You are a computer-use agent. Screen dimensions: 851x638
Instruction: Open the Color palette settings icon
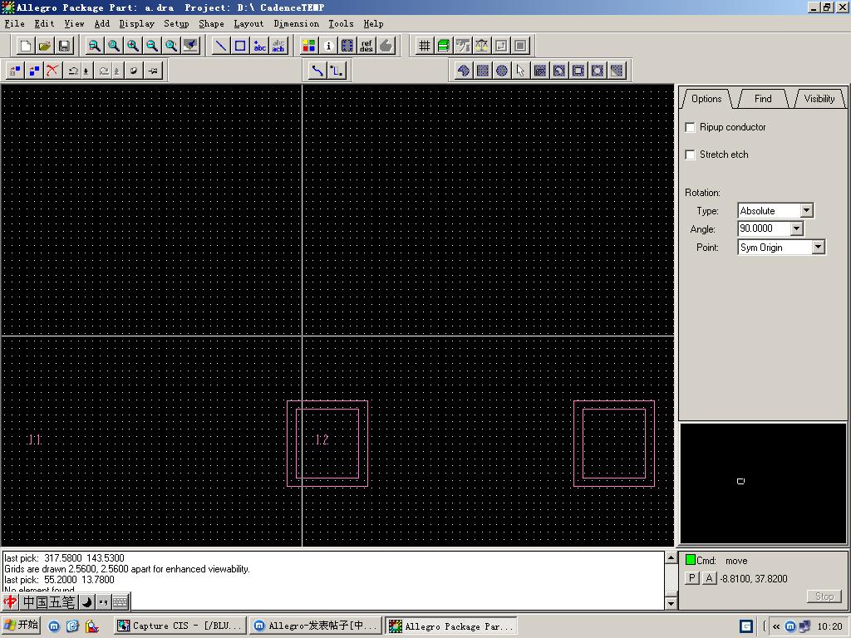pos(309,46)
